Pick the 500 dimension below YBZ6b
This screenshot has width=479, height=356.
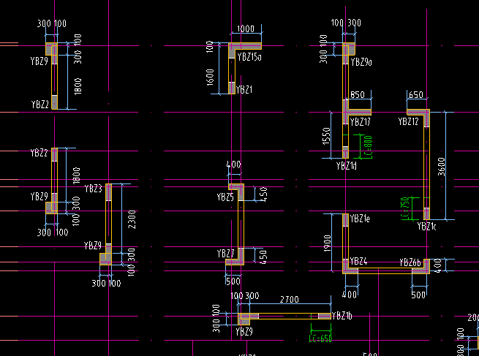click(x=418, y=295)
